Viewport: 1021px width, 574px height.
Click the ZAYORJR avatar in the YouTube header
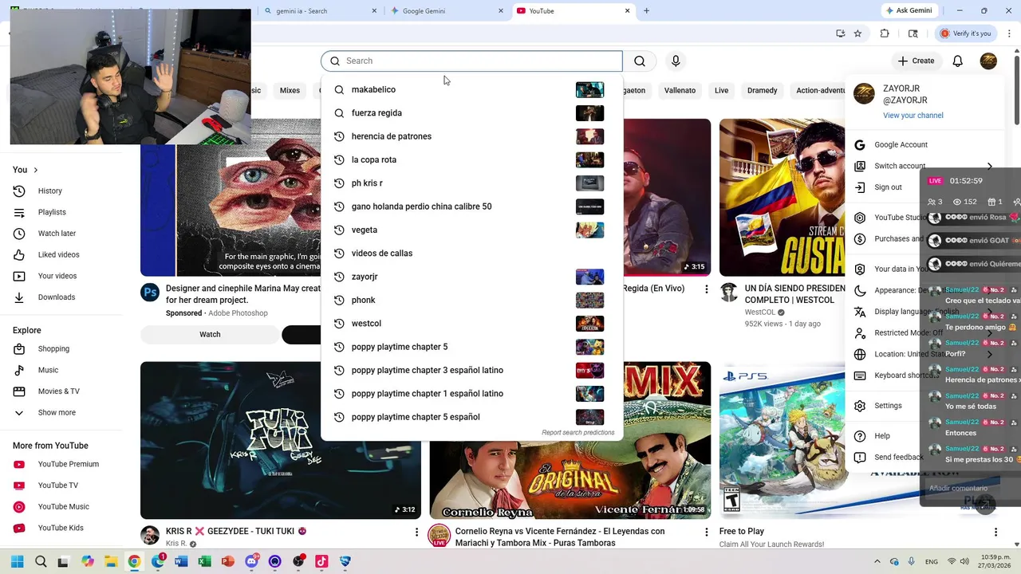(x=988, y=61)
